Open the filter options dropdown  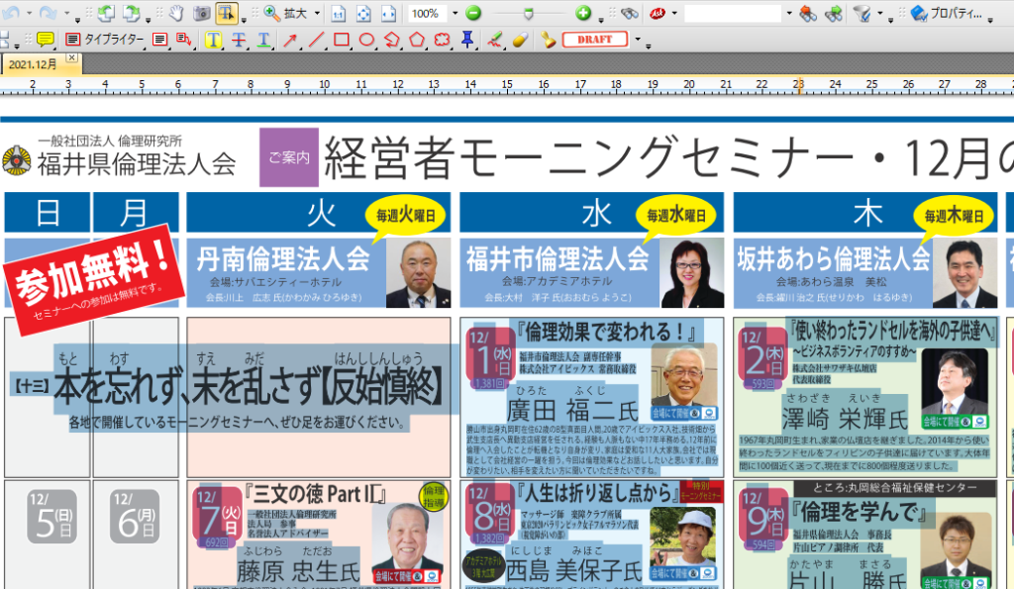879,13
